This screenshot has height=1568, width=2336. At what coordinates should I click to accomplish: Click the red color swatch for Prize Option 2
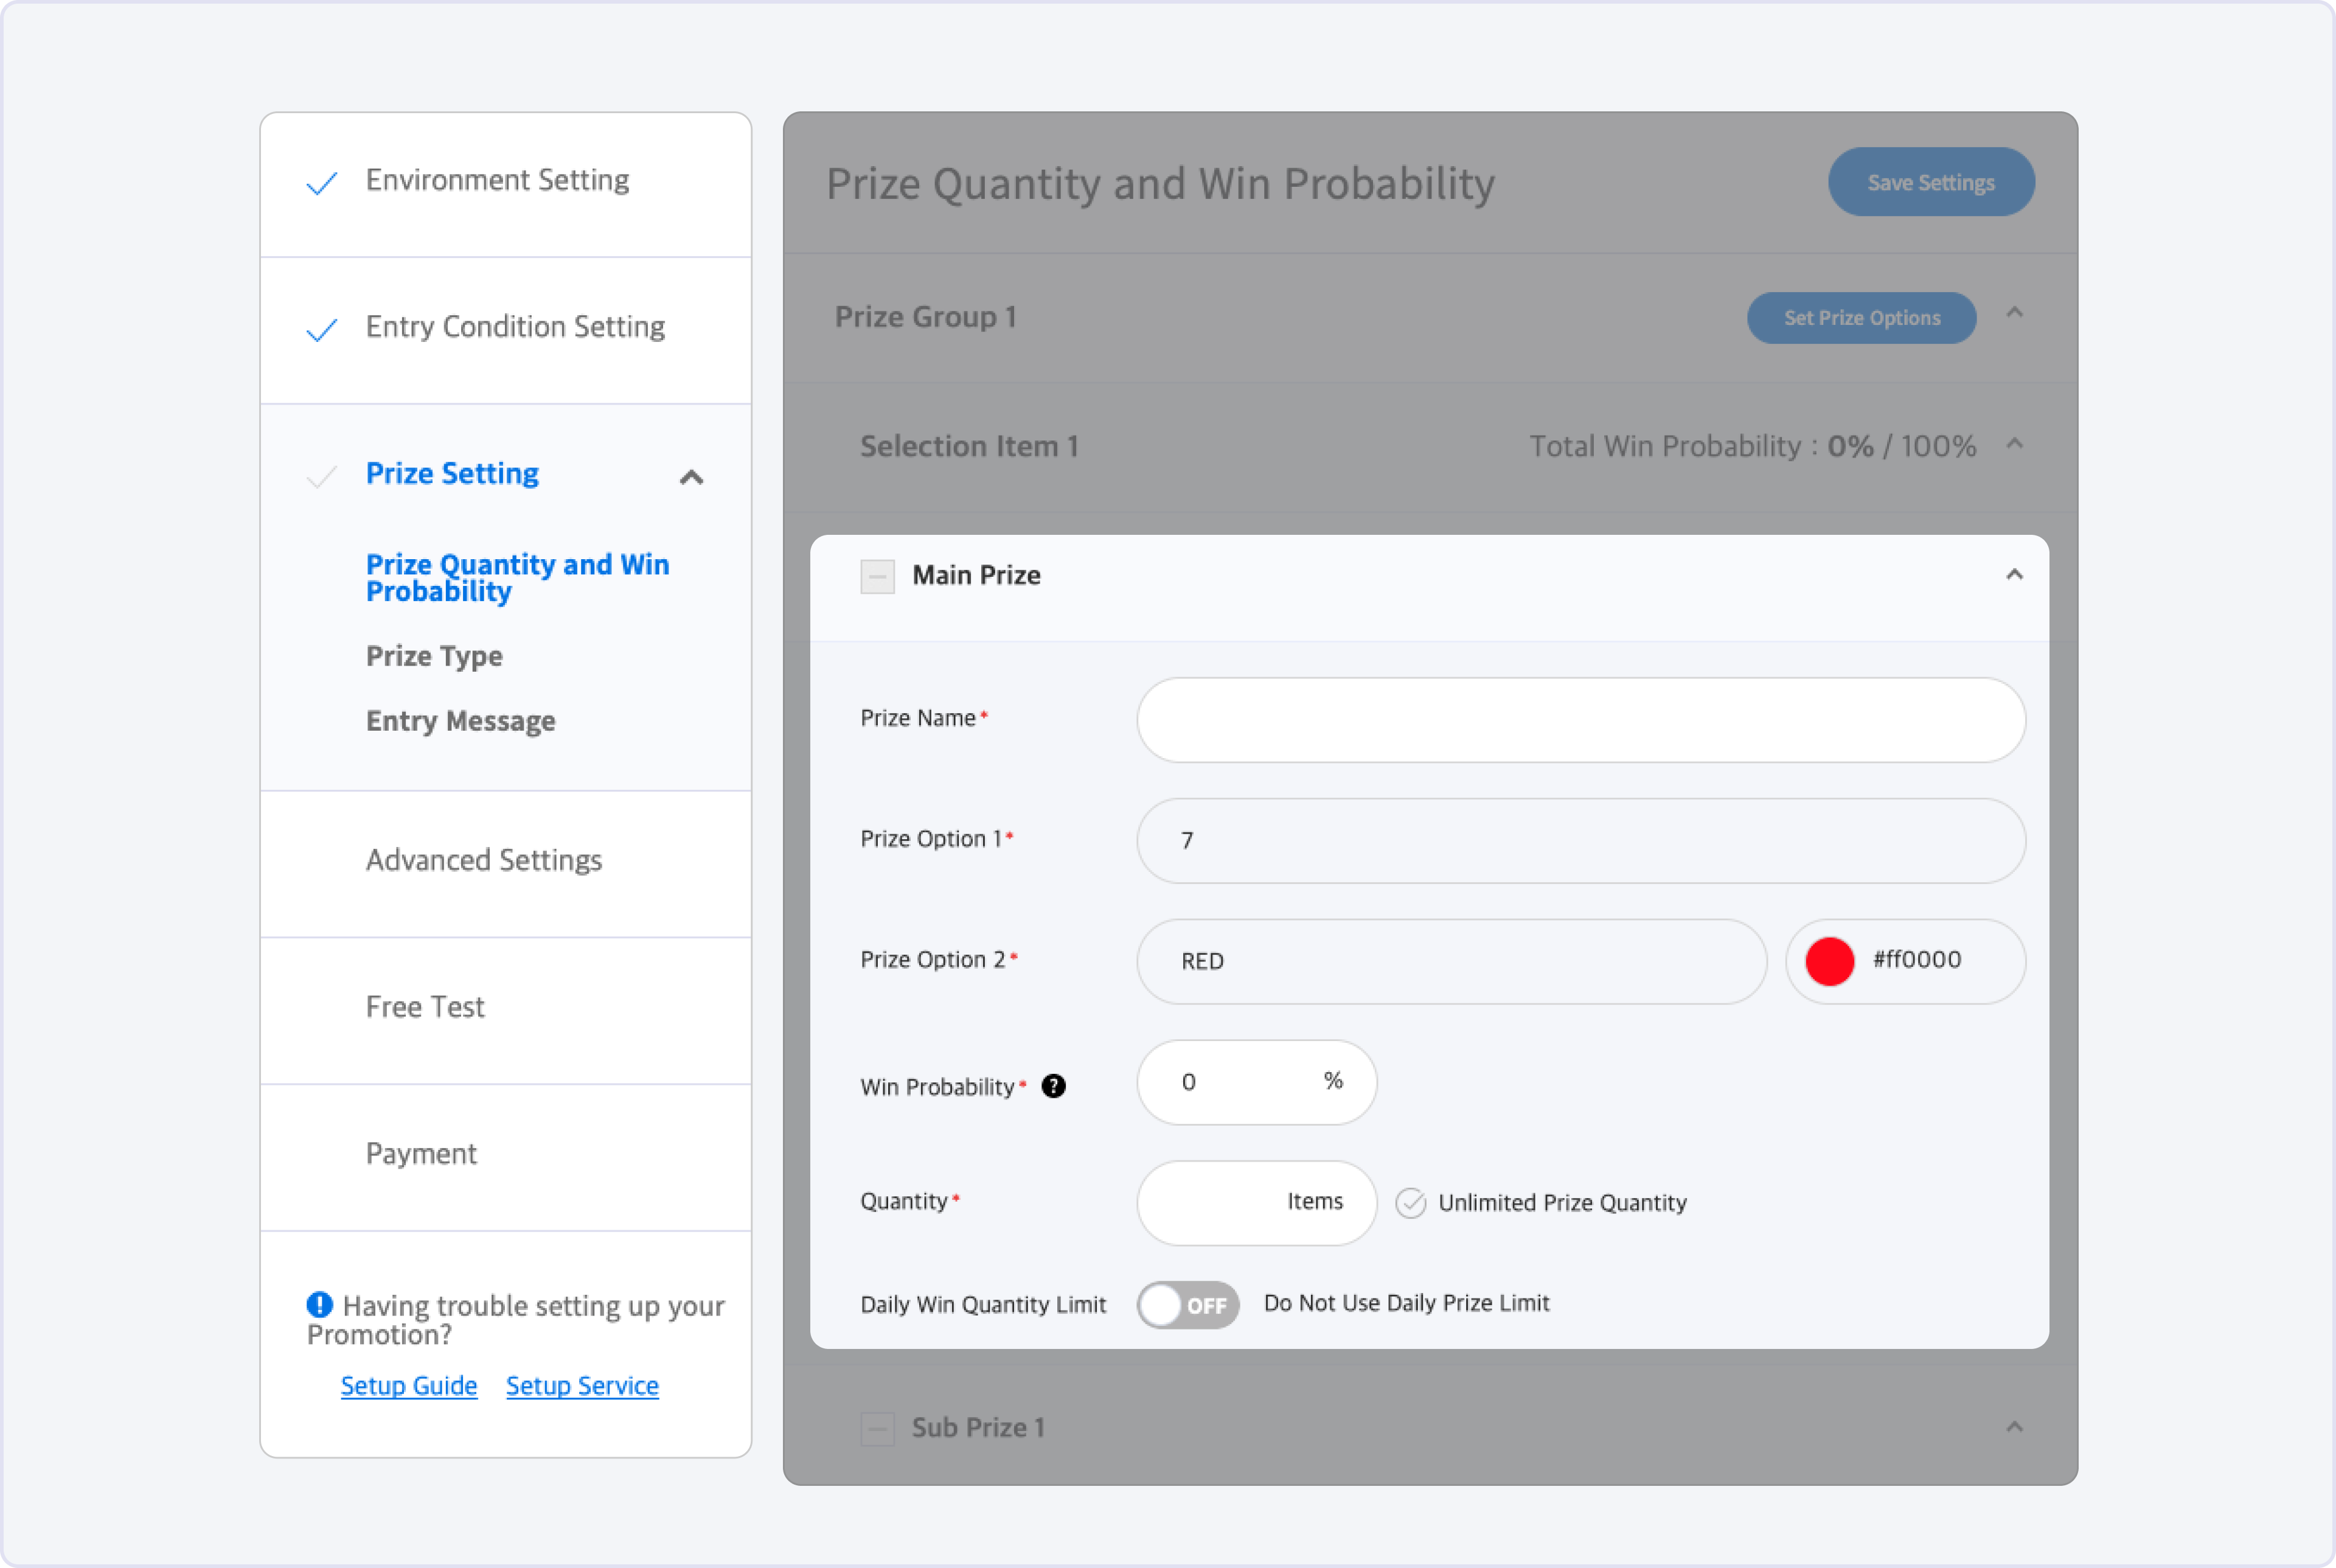click(x=1829, y=961)
